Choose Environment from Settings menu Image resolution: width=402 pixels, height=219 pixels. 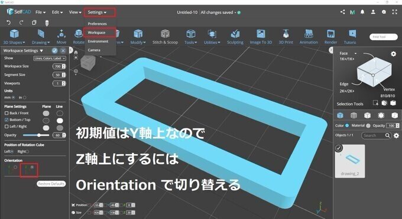[x=98, y=41]
